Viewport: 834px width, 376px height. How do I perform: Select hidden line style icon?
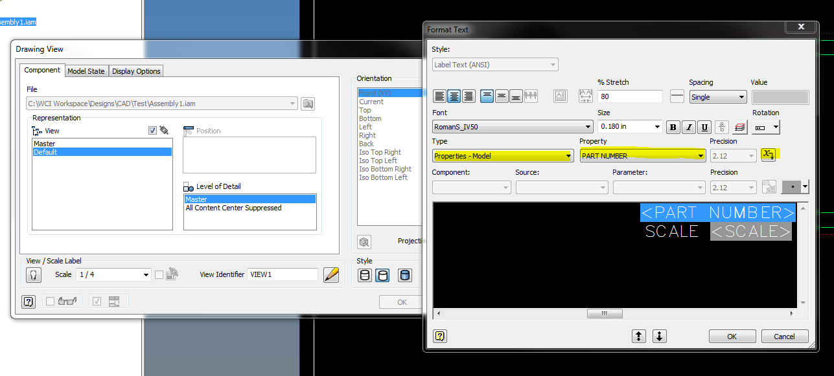click(365, 276)
